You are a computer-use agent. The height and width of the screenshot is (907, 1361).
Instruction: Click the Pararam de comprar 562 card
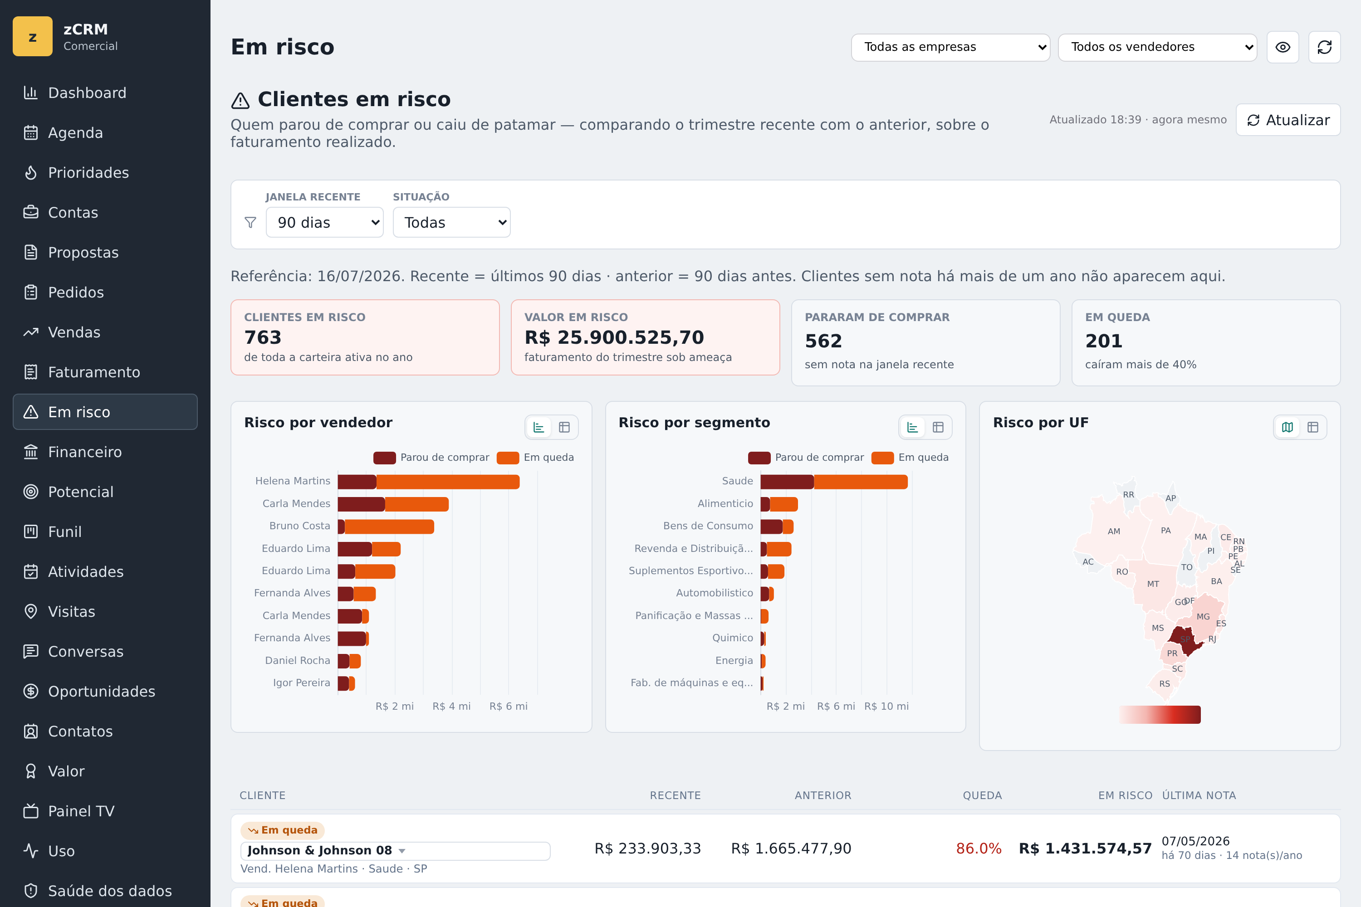[925, 342]
